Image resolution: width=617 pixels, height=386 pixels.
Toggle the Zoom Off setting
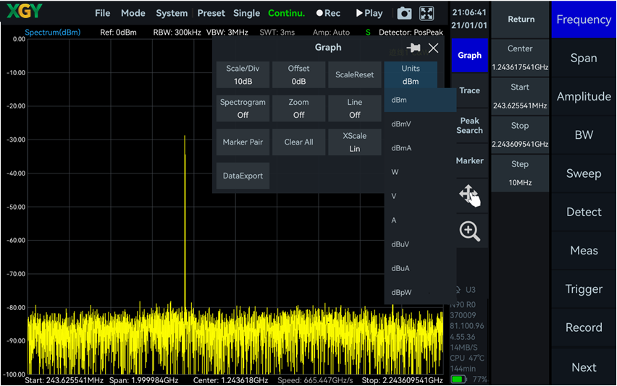tap(298, 108)
